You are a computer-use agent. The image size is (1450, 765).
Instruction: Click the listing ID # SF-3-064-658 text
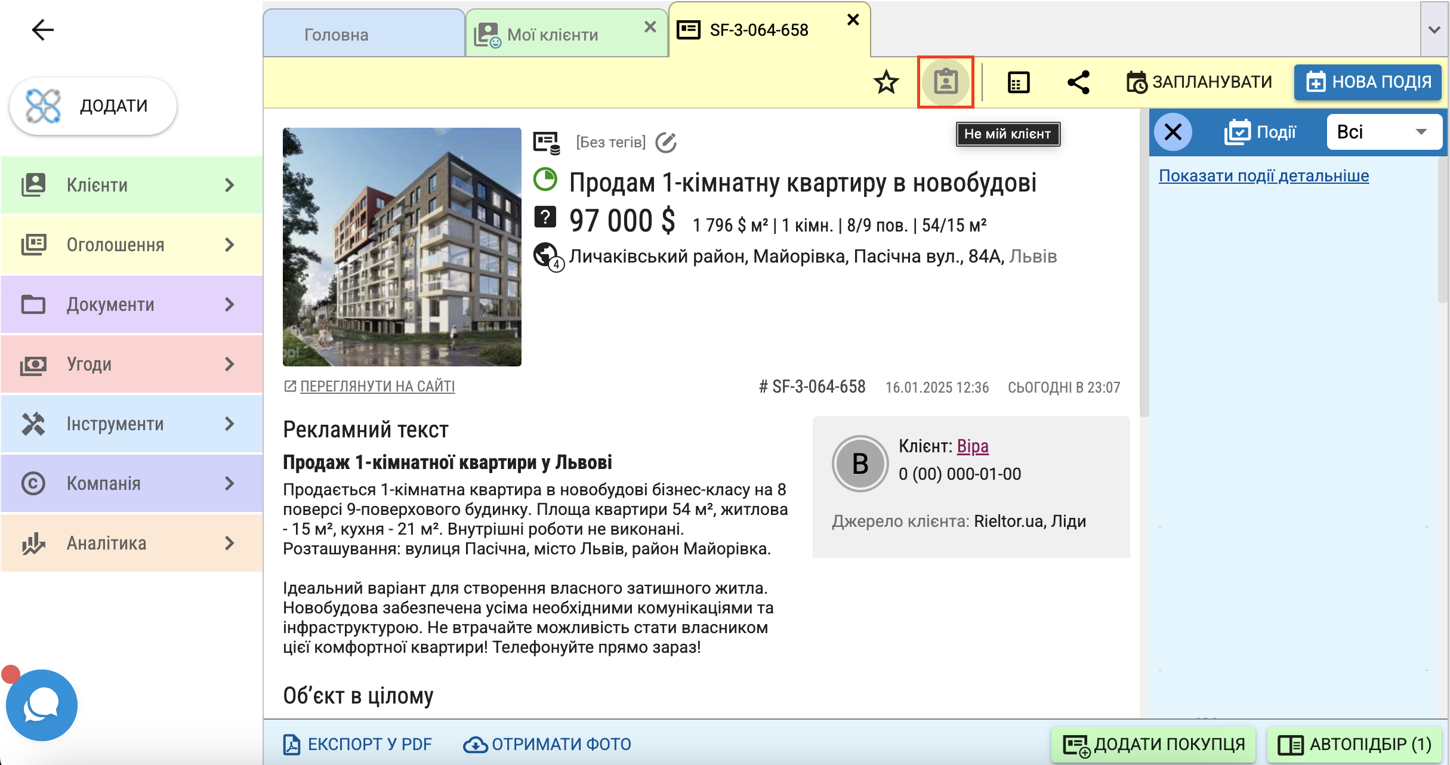click(x=812, y=387)
